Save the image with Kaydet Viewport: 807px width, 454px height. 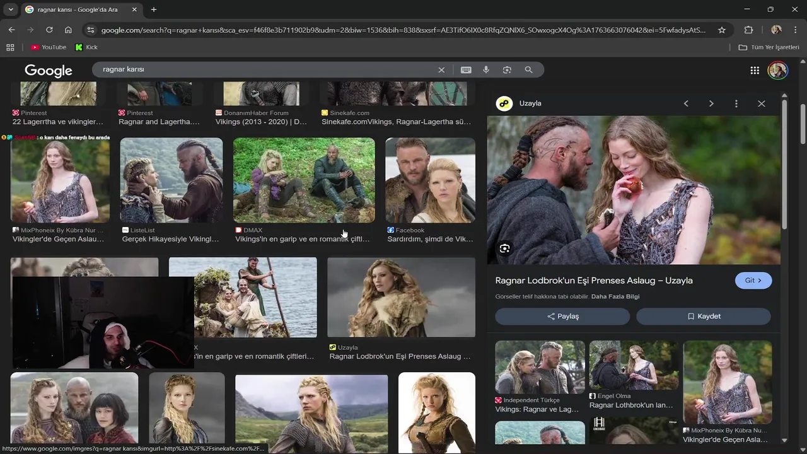click(x=703, y=316)
